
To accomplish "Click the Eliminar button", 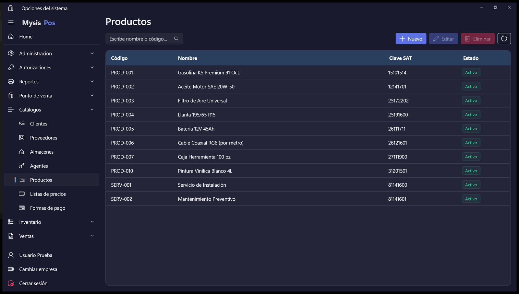I will click(x=478, y=39).
